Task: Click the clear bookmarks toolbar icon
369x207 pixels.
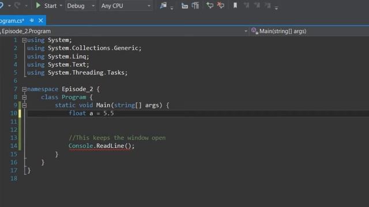Action: [x=268, y=5]
